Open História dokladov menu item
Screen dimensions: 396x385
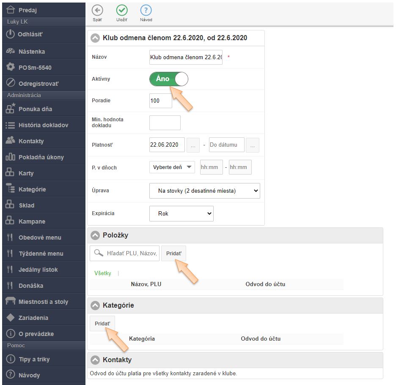click(43, 125)
